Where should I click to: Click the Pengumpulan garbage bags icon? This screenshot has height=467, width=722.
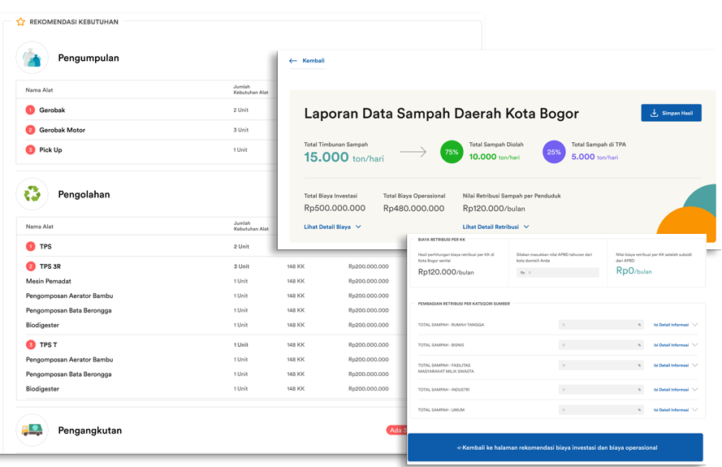coord(32,58)
